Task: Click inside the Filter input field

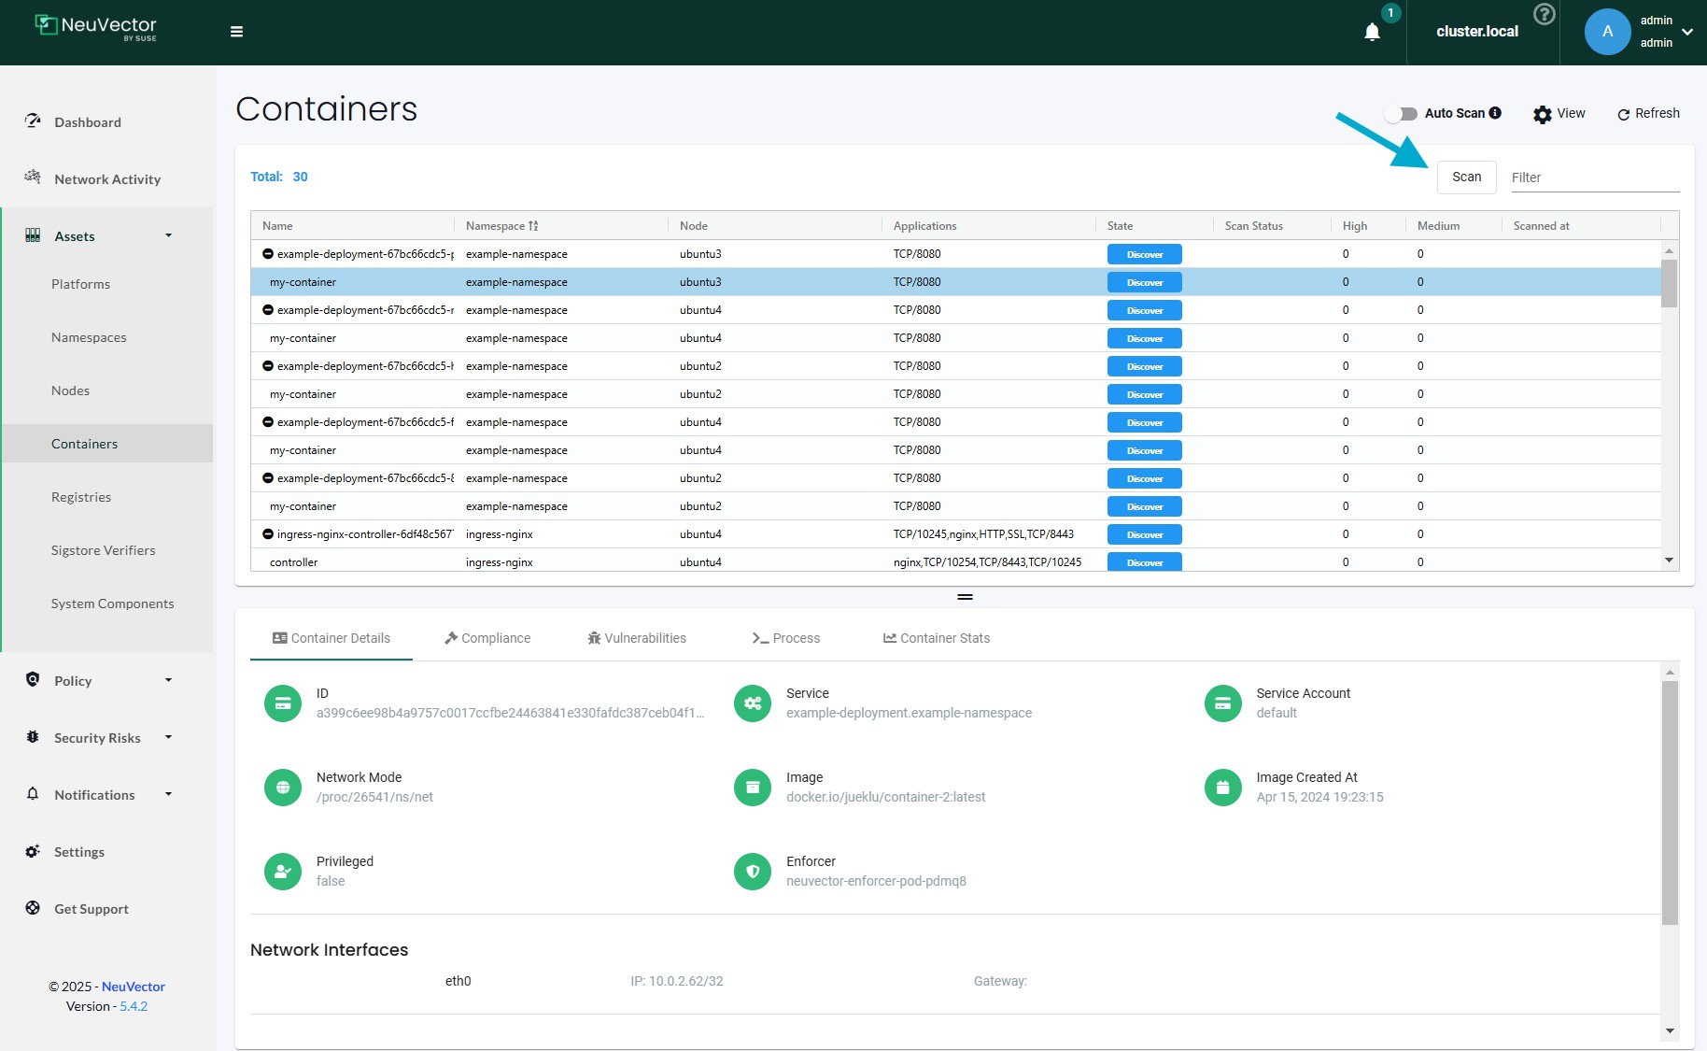Action: coord(1595,177)
